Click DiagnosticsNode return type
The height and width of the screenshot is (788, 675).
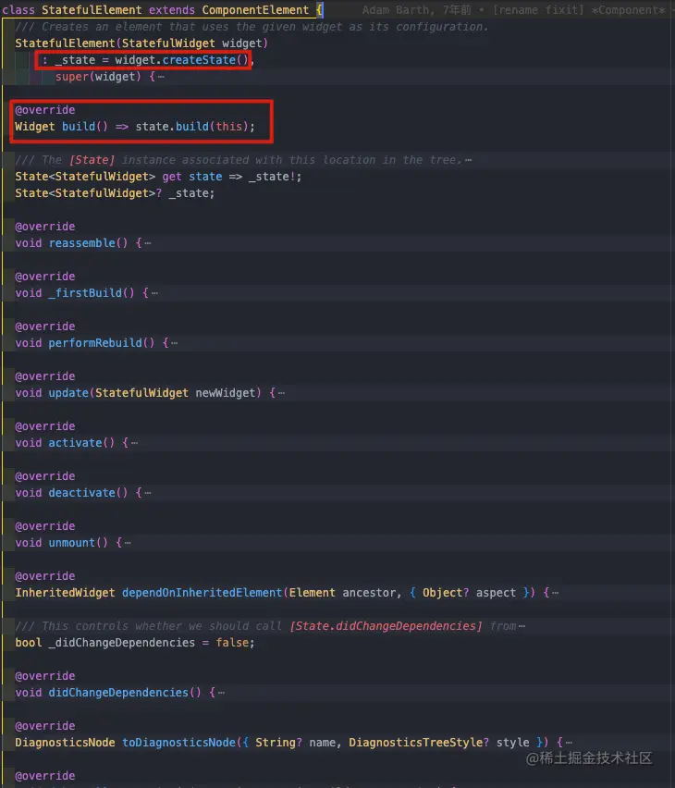tap(65, 743)
